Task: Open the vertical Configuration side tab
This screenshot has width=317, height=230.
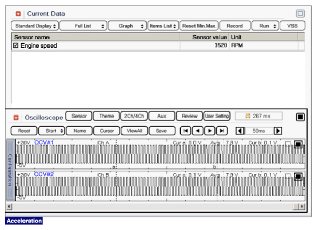Action: point(10,170)
